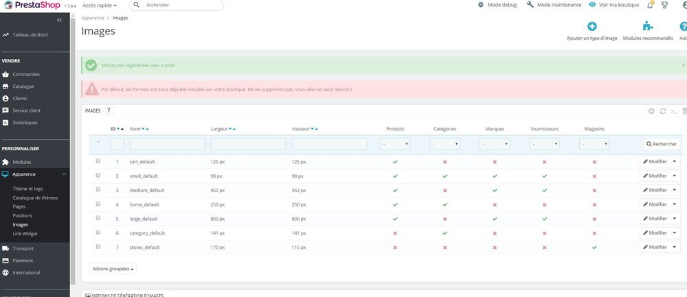Image resolution: width=687 pixels, height=297 pixels.
Task: Sort the Hauteur column ascending
Action: [x=316, y=129]
